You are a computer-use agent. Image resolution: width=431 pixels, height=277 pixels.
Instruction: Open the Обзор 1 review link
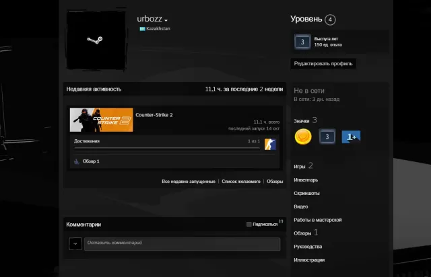pos(91,161)
